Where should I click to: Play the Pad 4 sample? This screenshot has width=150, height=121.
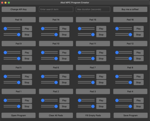click(139, 101)
